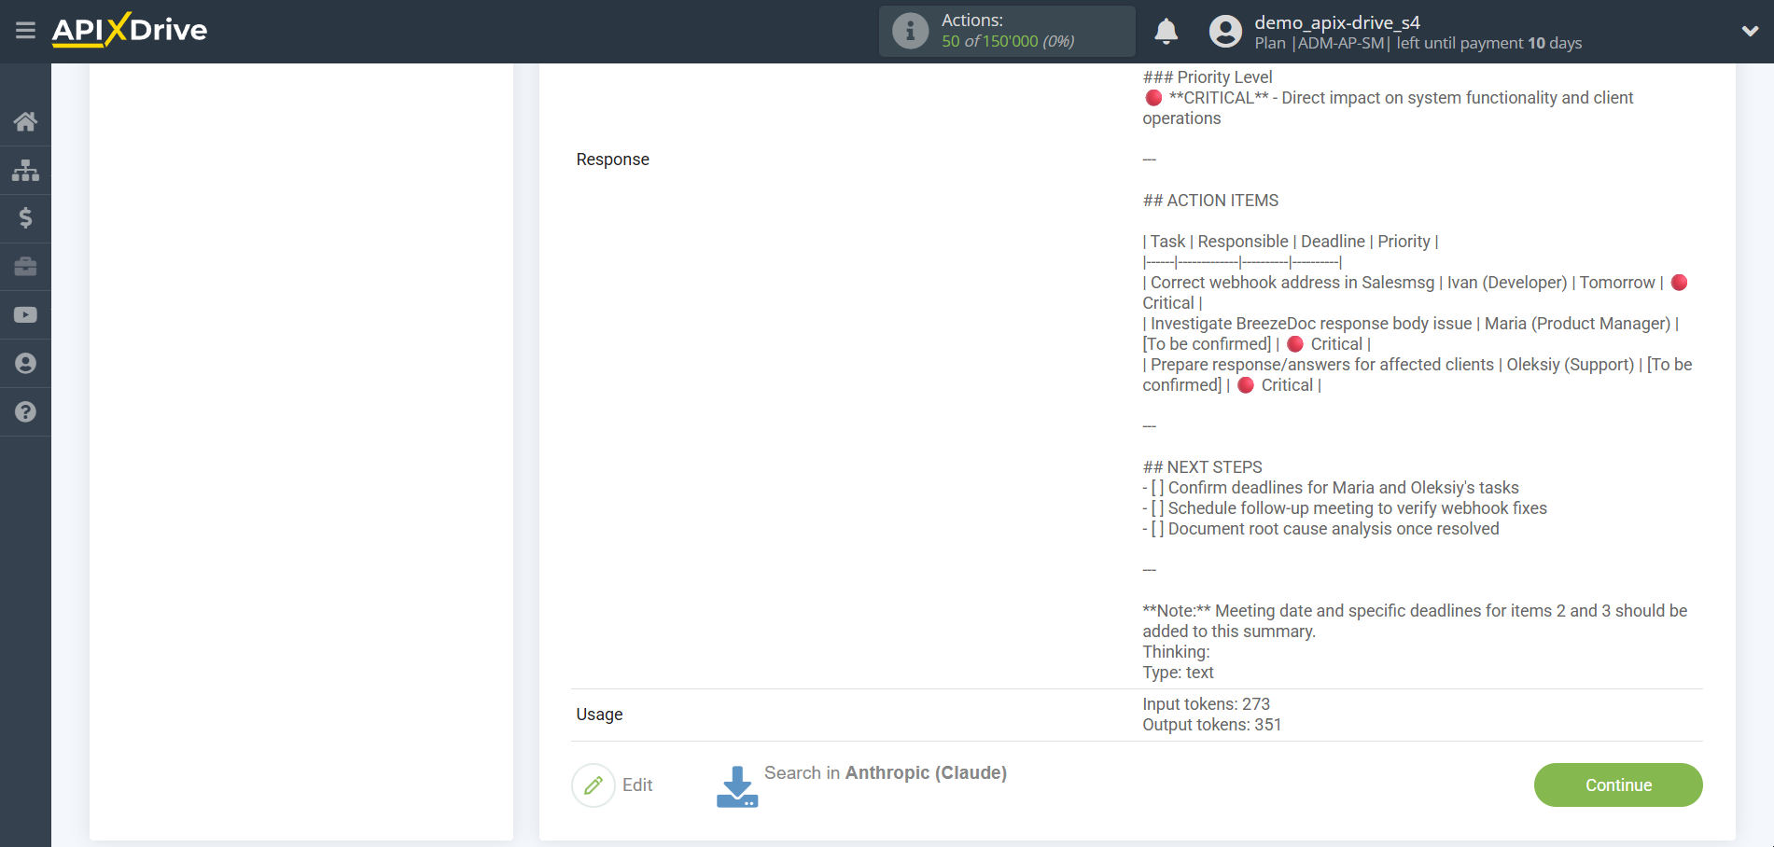
Task: Click the Type: text line
Action: click(x=1178, y=673)
